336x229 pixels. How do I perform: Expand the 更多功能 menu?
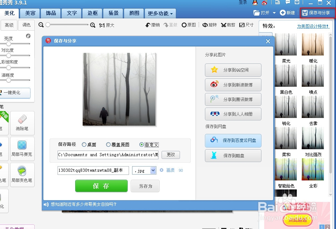pos(160,14)
